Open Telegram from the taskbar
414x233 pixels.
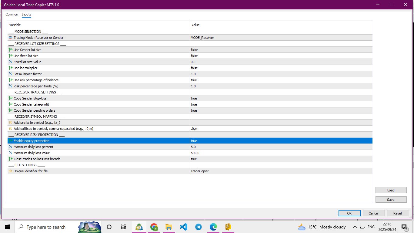pos(199,227)
